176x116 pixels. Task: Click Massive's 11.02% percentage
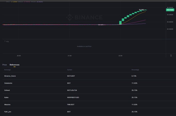click(134, 105)
